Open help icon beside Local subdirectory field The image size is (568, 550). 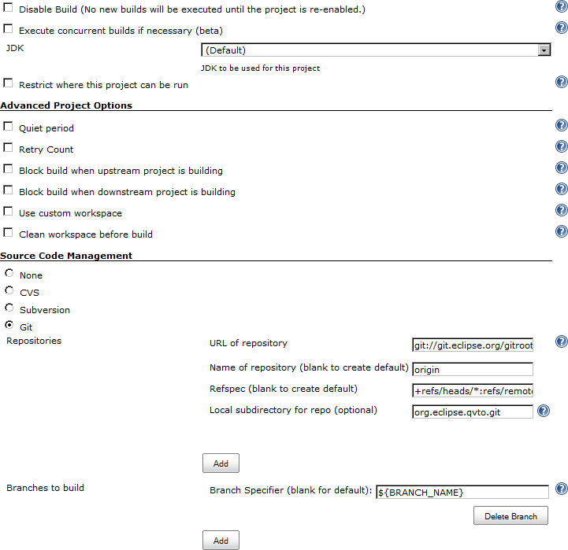pyautogui.click(x=544, y=411)
